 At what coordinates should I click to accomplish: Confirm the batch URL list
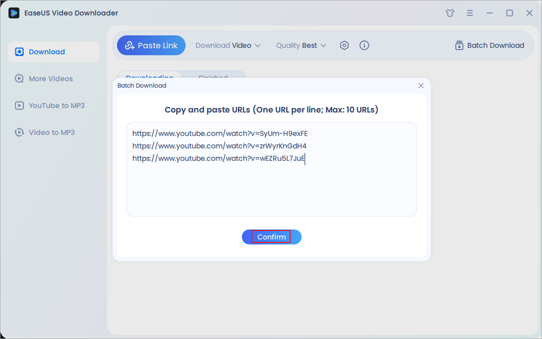tap(272, 237)
